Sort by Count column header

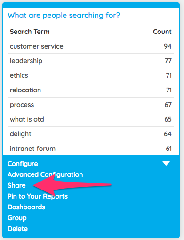tap(162, 32)
